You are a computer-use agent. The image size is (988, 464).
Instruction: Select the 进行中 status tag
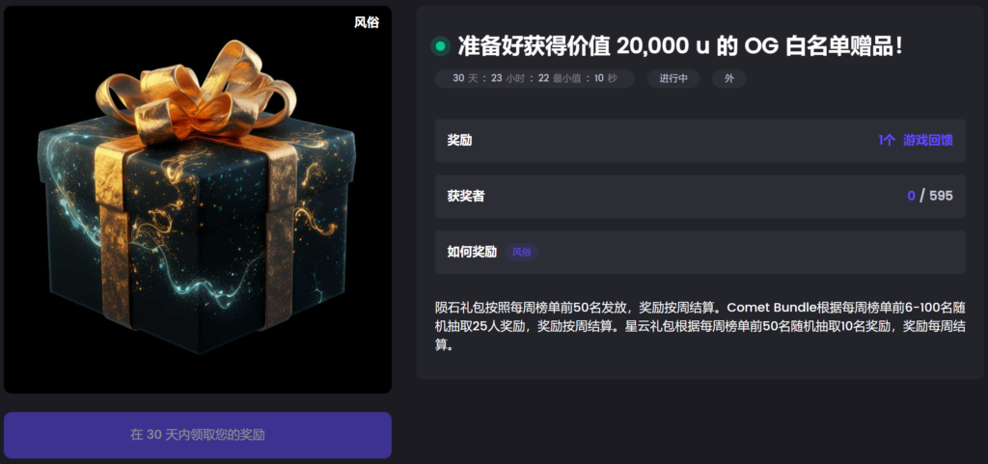673,79
